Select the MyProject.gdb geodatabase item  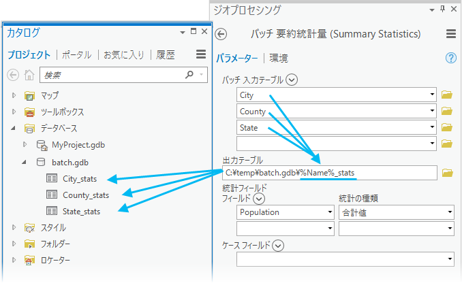pos(78,145)
